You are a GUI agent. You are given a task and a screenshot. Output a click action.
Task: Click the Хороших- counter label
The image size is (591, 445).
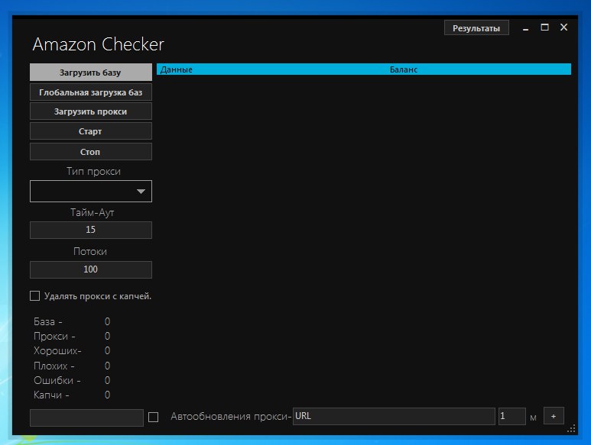point(57,350)
